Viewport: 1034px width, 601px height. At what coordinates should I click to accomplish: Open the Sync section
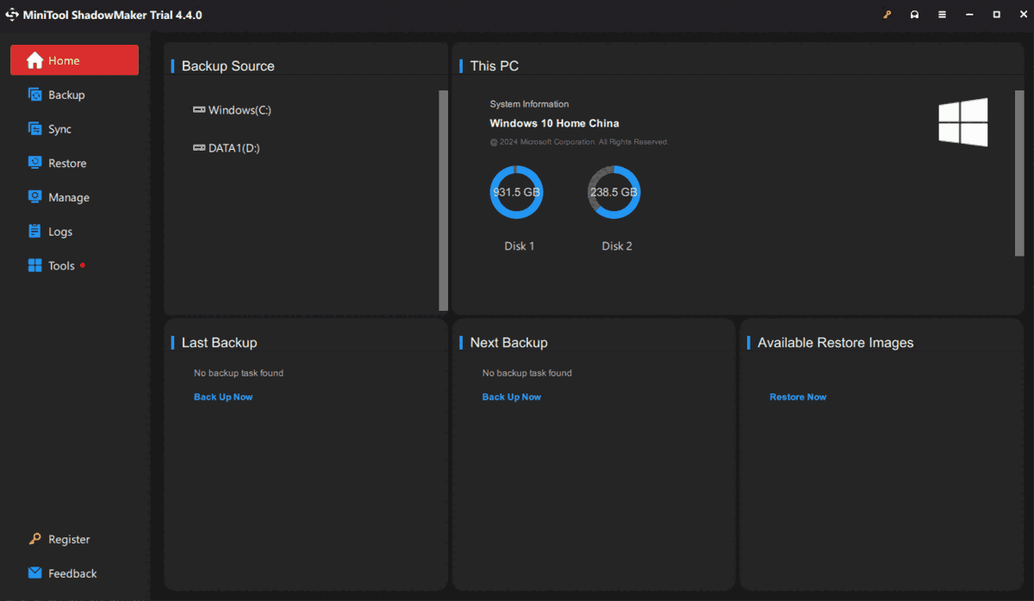click(59, 129)
